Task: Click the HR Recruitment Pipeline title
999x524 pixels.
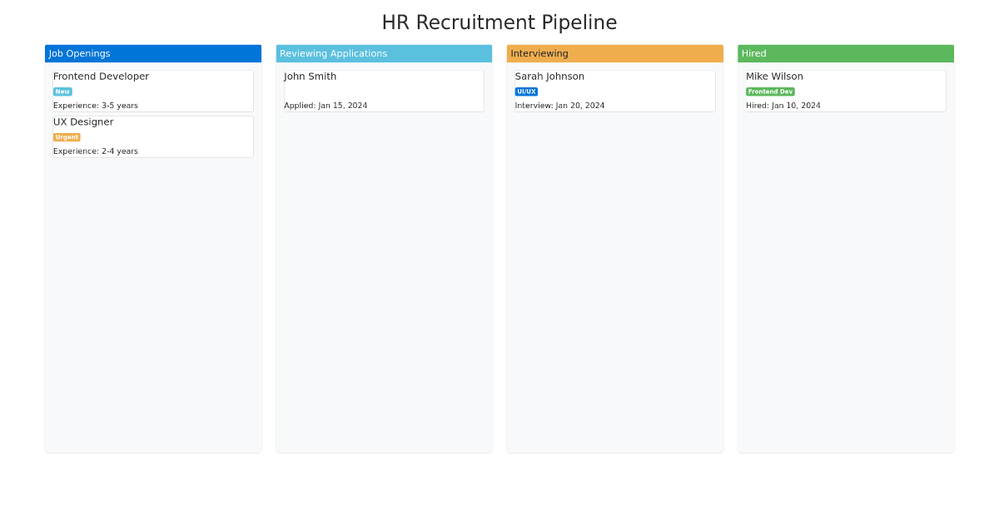Action: tap(499, 22)
